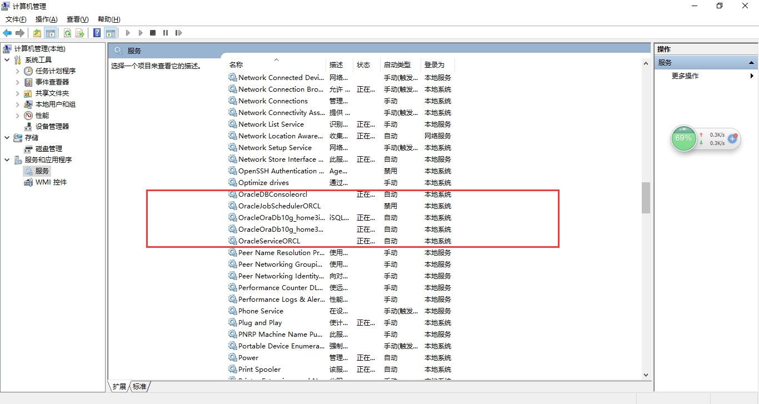Click gear icon of OracleJobSchedulerORCL service
Screen dimensions: 759x404
click(233, 206)
